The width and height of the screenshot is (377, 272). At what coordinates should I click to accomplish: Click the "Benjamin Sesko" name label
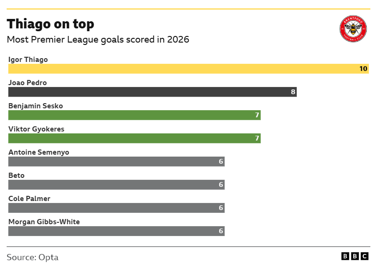36,106
